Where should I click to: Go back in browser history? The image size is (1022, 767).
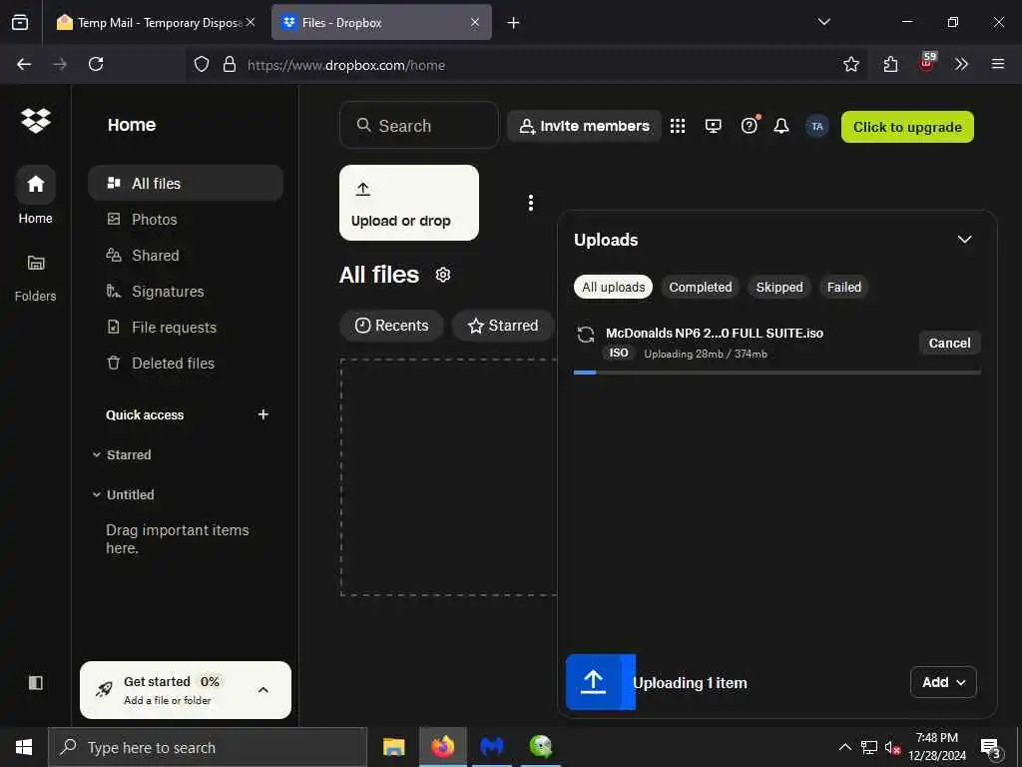point(24,64)
